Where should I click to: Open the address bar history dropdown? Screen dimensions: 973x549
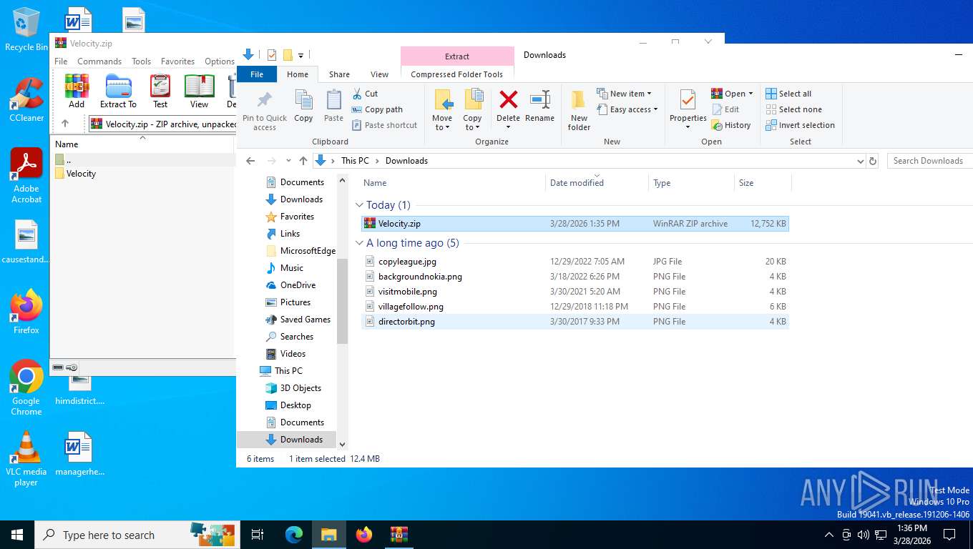[x=861, y=161]
